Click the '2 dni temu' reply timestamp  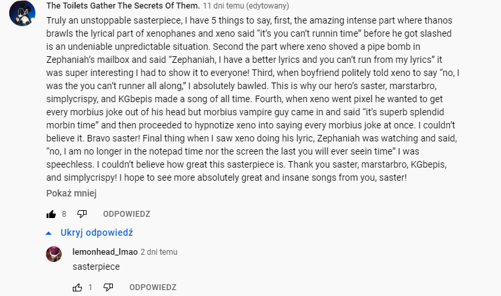[159, 251]
